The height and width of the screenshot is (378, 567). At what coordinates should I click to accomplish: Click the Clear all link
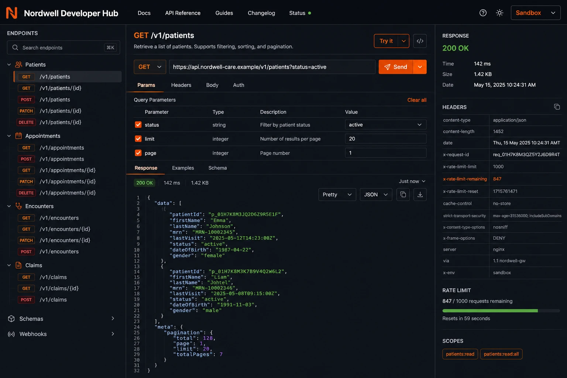tap(417, 100)
